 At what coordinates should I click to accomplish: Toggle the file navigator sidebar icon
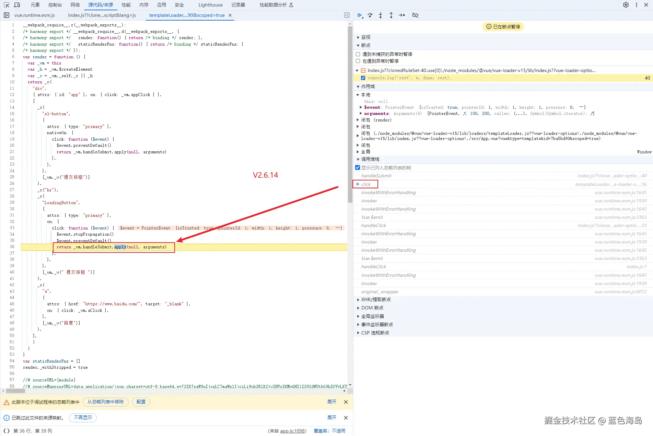click(x=7, y=15)
